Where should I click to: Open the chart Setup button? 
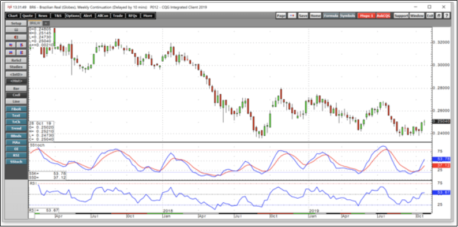16,23
